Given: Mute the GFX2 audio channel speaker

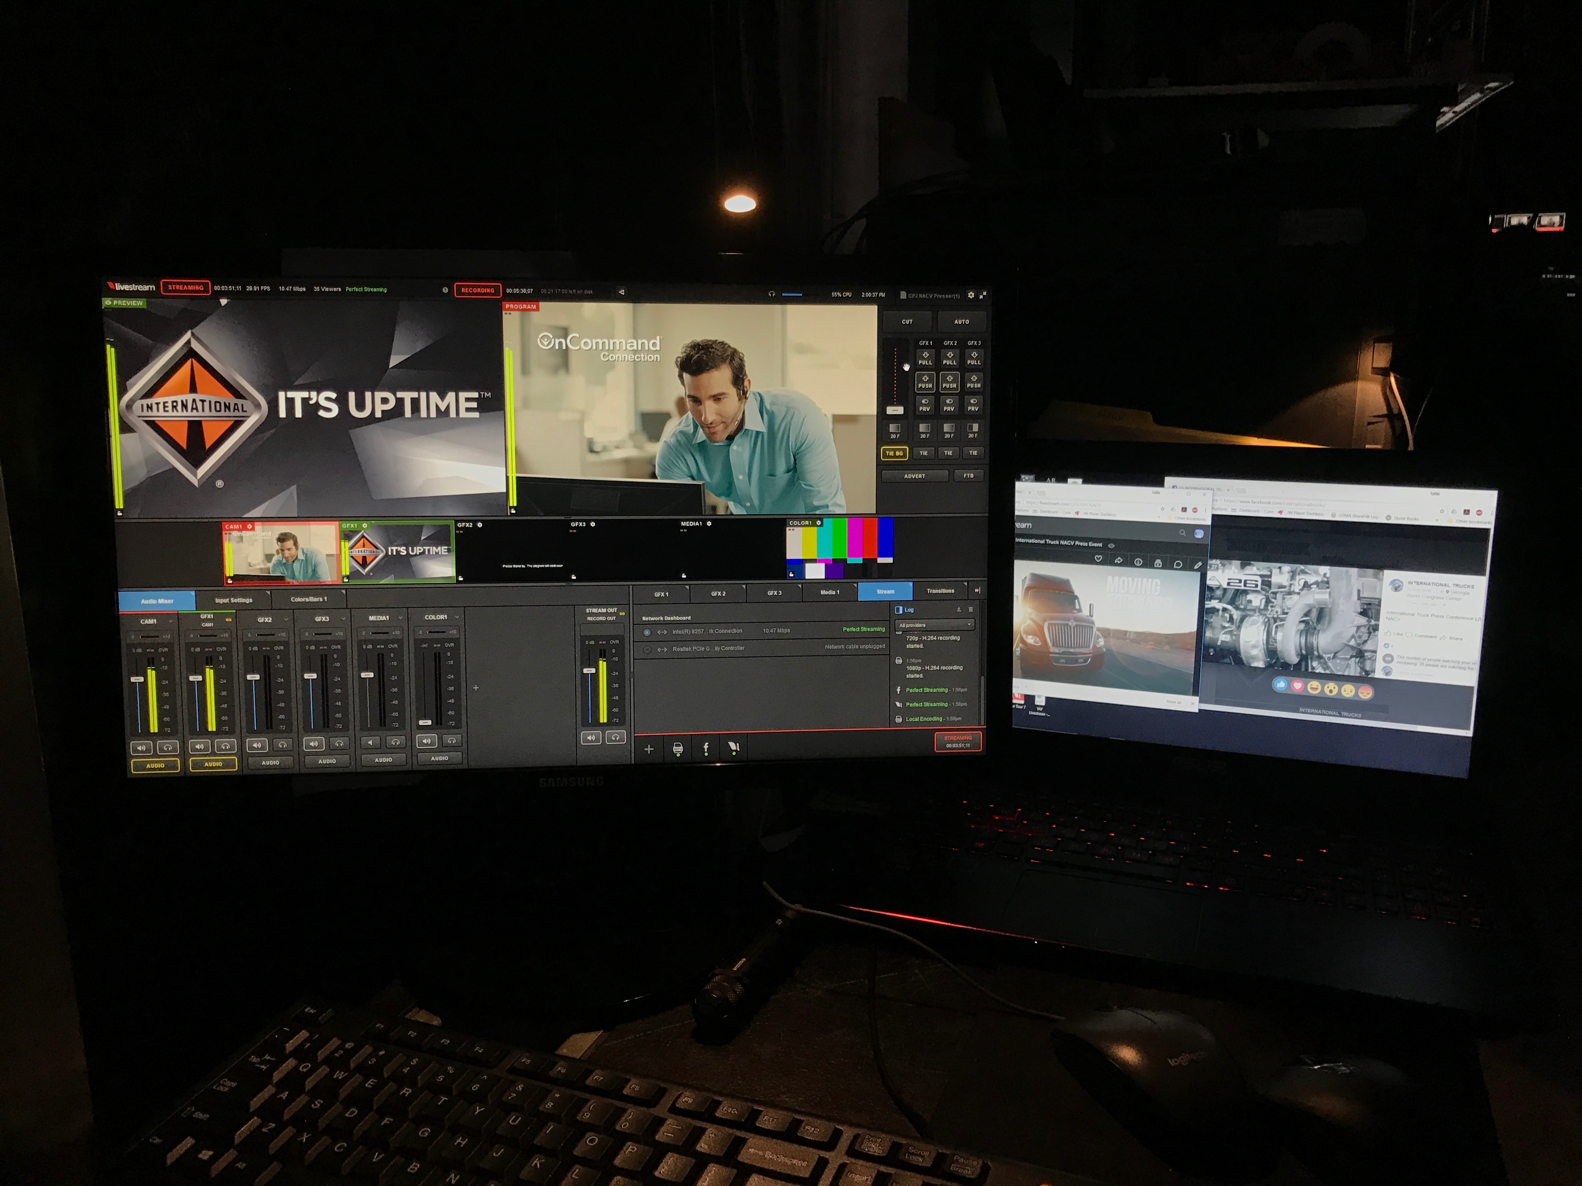Looking at the screenshot, I should point(257,745).
